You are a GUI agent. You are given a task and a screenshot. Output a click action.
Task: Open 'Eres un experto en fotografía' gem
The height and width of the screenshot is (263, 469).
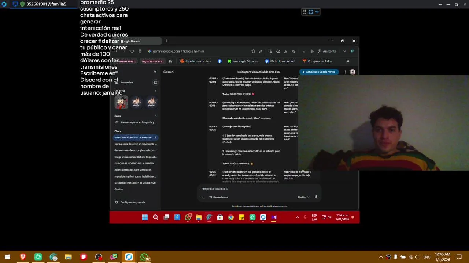point(136,122)
